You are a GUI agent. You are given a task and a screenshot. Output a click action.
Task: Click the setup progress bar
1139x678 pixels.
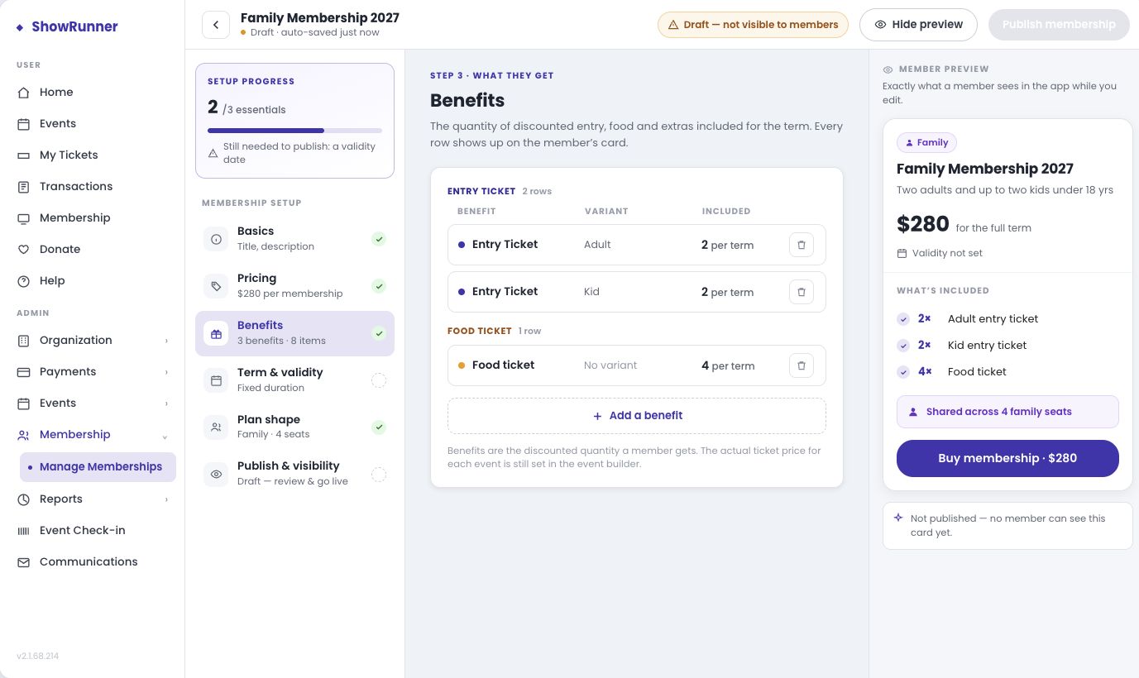click(x=294, y=131)
